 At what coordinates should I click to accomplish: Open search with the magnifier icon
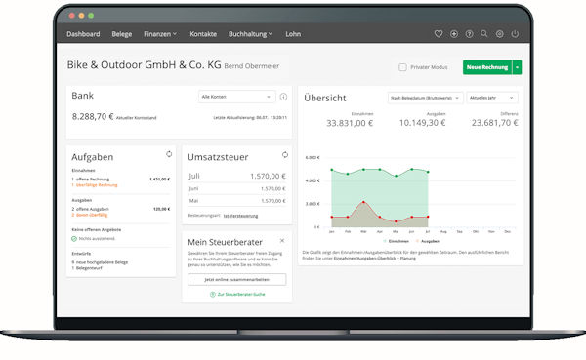click(x=484, y=33)
